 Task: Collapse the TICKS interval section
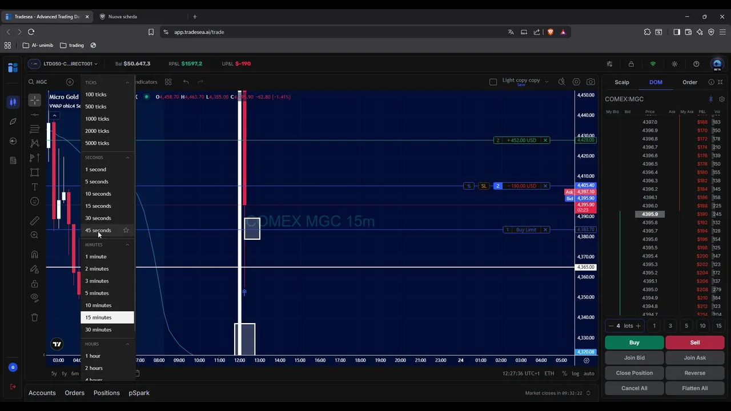(127, 83)
